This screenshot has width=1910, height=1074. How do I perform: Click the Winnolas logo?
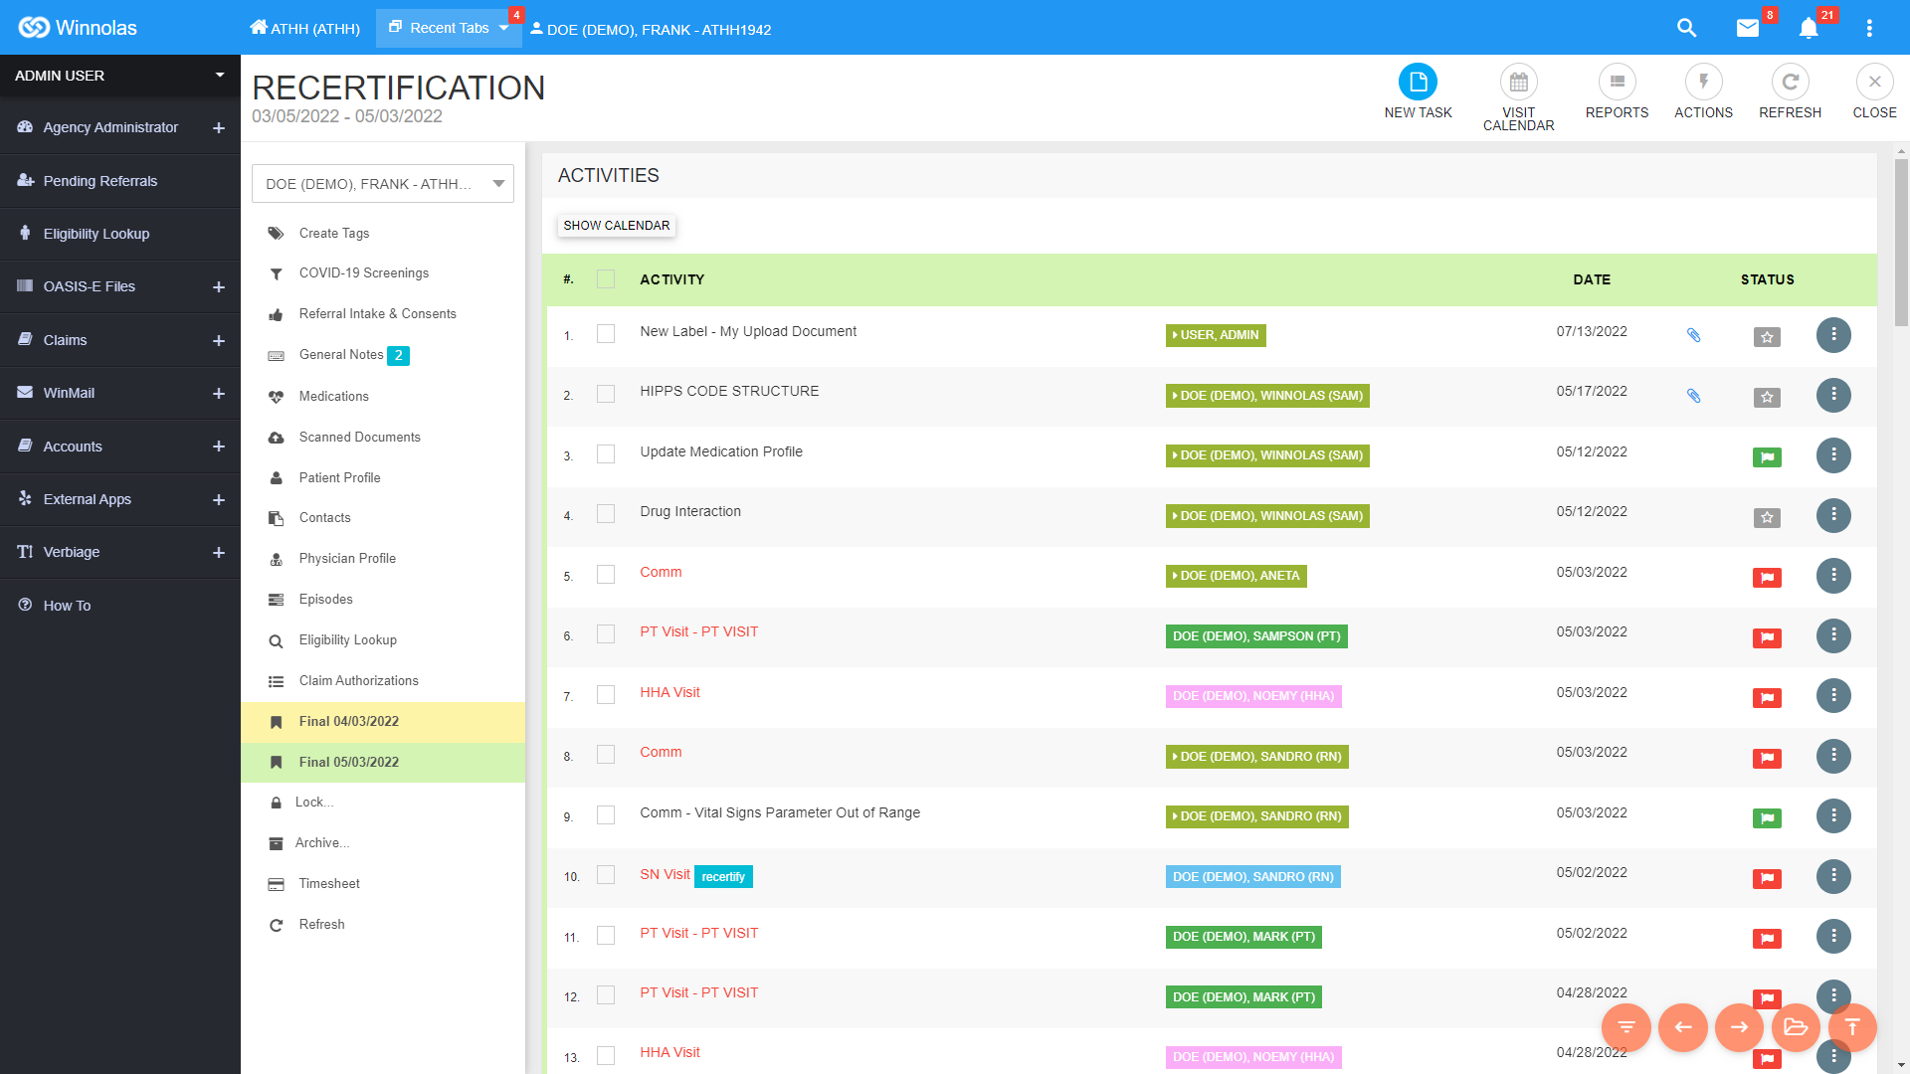tap(78, 28)
